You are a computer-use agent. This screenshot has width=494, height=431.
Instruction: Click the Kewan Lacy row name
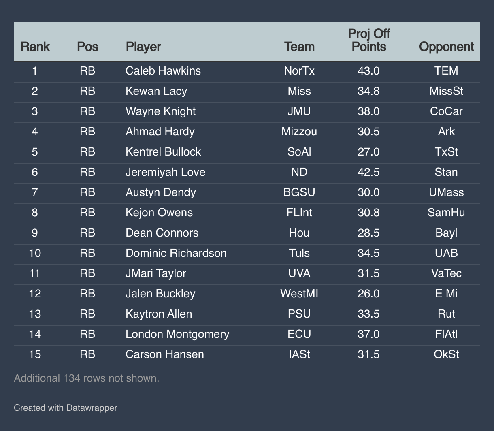click(x=156, y=91)
